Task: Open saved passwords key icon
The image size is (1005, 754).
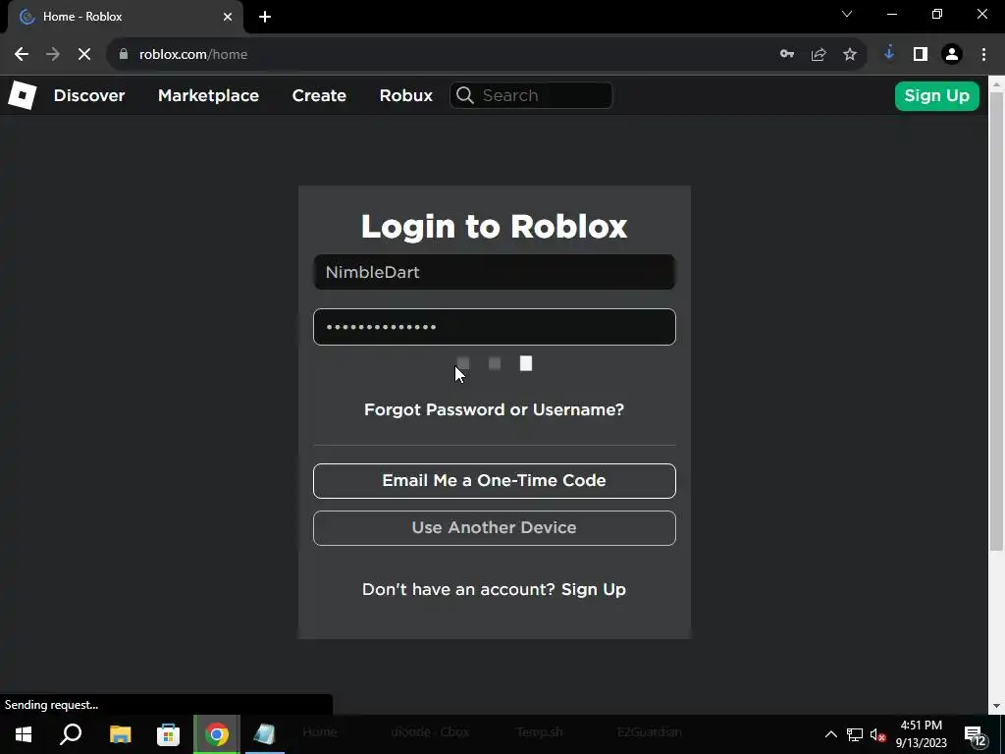Action: pyautogui.click(x=787, y=55)
